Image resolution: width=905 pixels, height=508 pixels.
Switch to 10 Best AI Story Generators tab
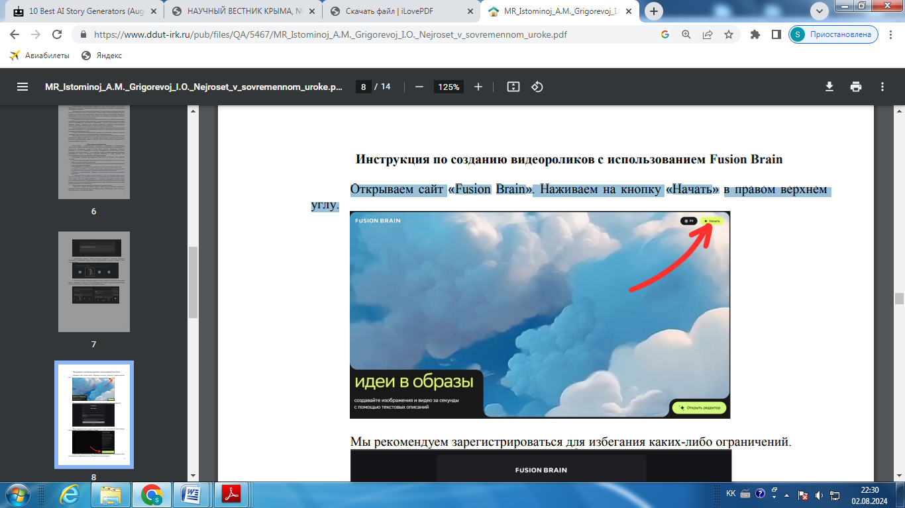84,11
